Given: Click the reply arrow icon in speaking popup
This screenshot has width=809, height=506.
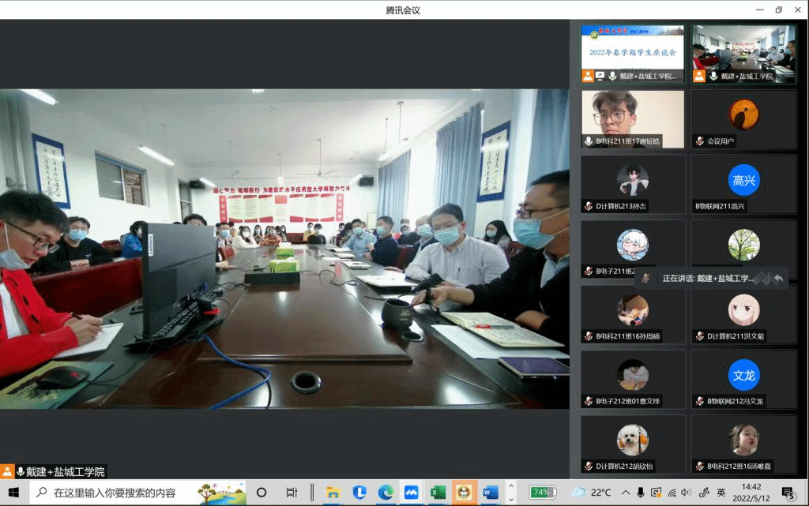Looking at the screenshot, I should point(778,278).
